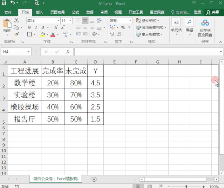Decrease indent icon
Screen dimensions: 224x188
[x=79, y=34]
